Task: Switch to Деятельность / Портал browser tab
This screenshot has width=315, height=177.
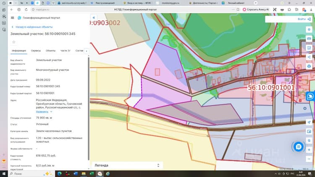Action: (204, 3)
